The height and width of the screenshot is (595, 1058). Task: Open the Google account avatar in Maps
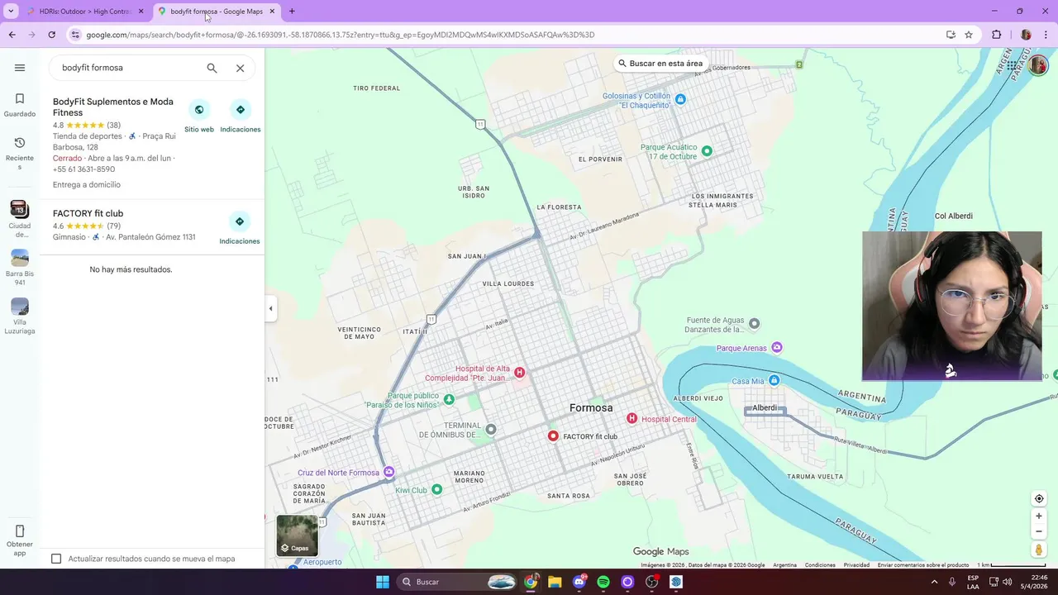tap(1038, 64)
